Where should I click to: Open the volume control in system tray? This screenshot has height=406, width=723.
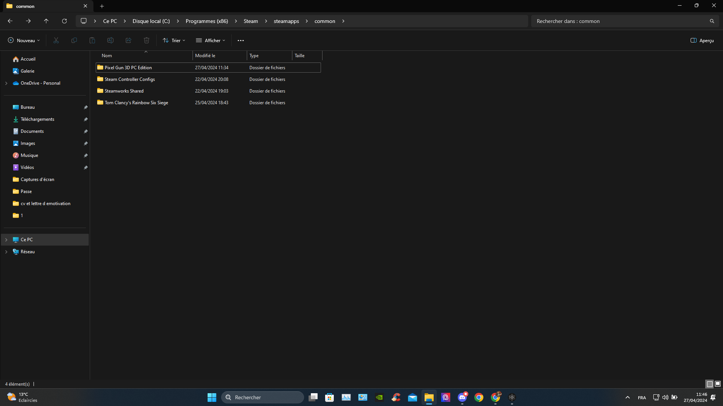pos(665,397)
